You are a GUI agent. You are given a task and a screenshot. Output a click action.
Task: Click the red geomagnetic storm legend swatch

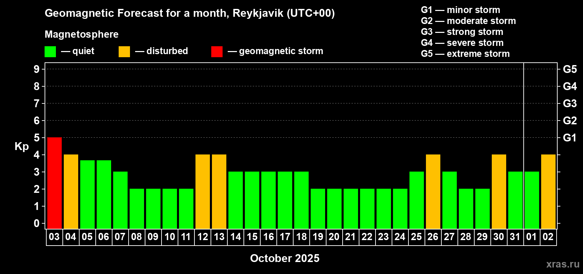click(x=217, y=52)
